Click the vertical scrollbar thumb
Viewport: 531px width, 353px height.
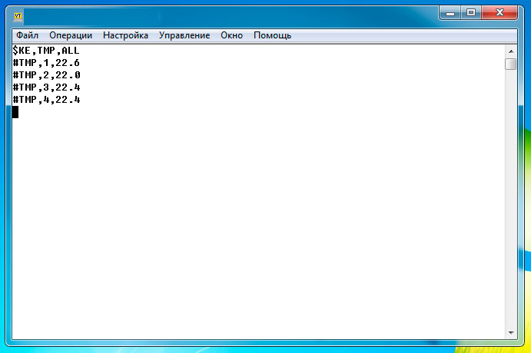pyautogui.click(x=510, y=64)
